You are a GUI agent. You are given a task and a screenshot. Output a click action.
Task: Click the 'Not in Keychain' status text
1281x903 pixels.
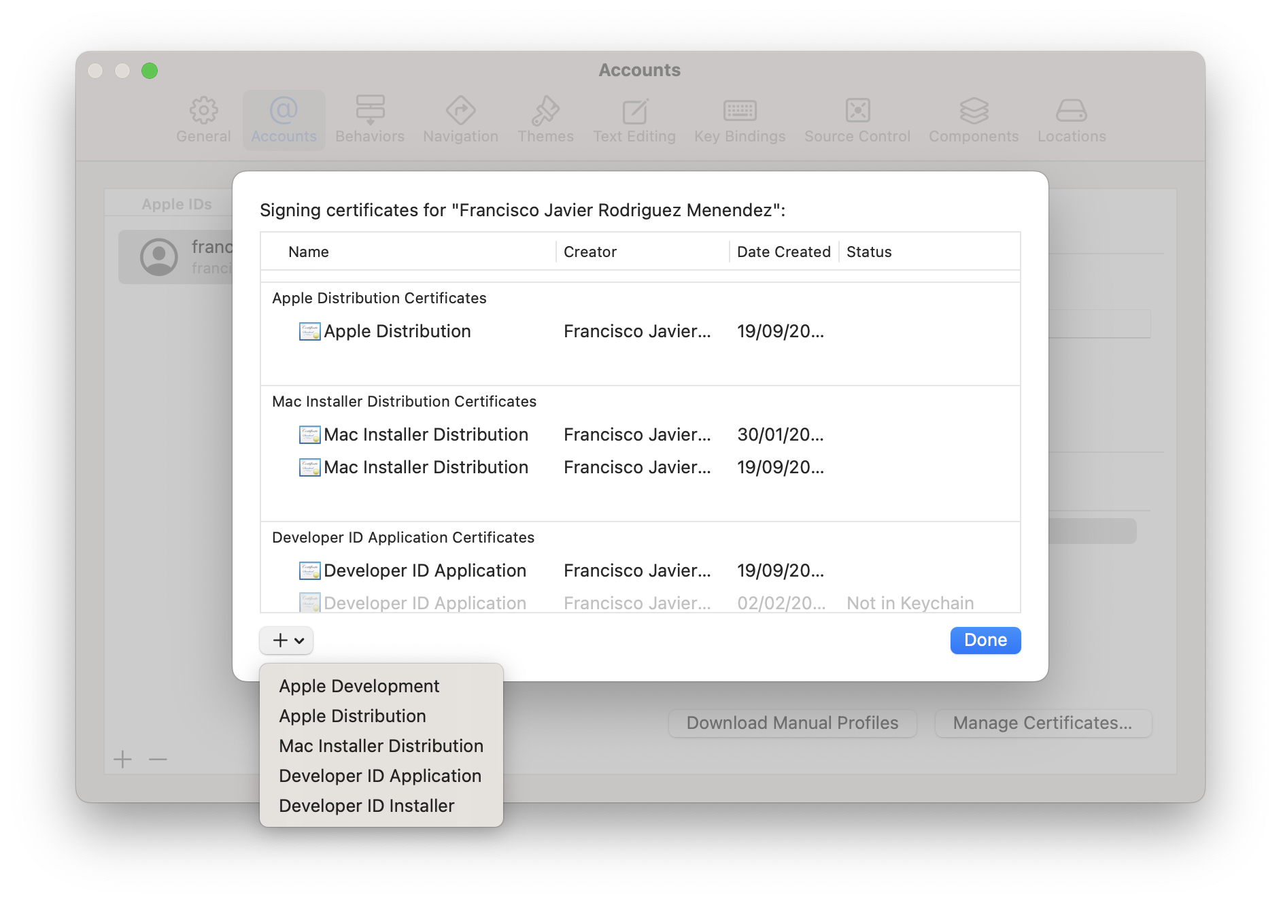910,603
